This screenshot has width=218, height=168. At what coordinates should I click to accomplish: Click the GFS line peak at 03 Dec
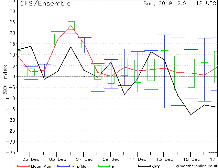[x=31, y=46]
